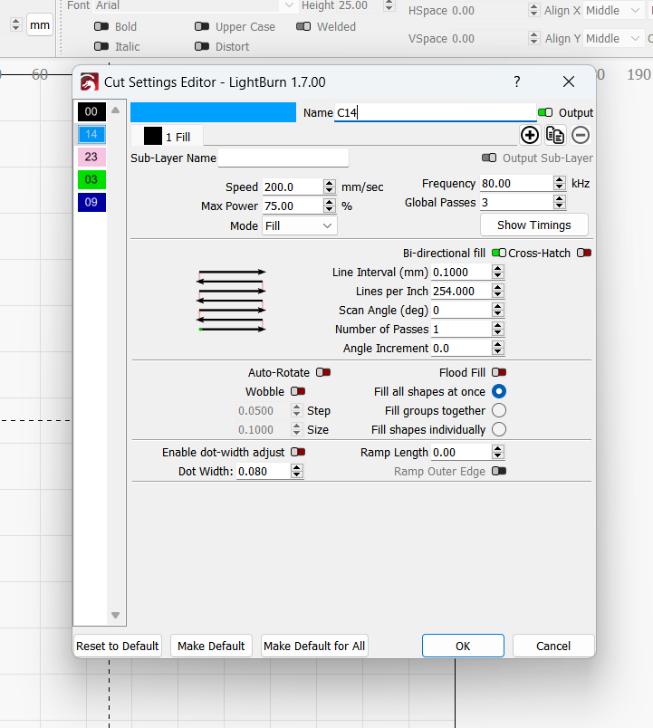The width and height of the screenshot is (653, 728).
Task: Remove the sub-layer with minus icon
Action: (x=581, y=136)
